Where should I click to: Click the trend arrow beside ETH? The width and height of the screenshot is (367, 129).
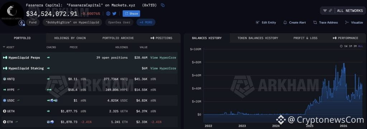pyautogui.click(x=16, y=122)
